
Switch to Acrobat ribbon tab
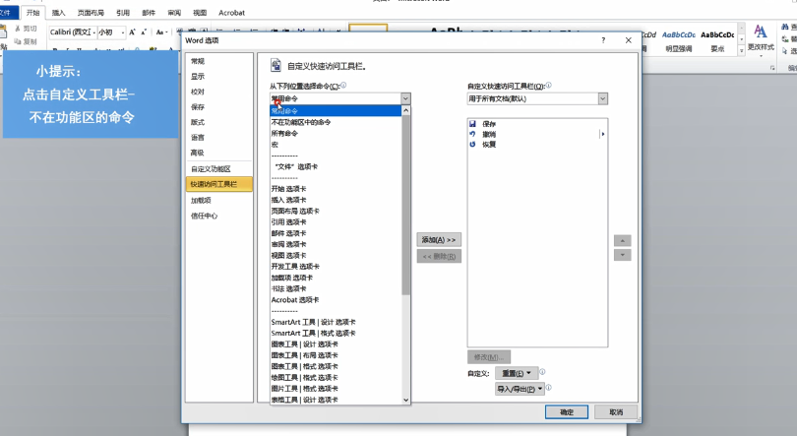click(231, 13)
